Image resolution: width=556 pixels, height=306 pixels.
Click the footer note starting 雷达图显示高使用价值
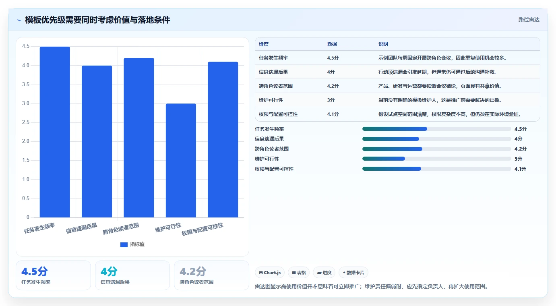(x=372, y=287)
